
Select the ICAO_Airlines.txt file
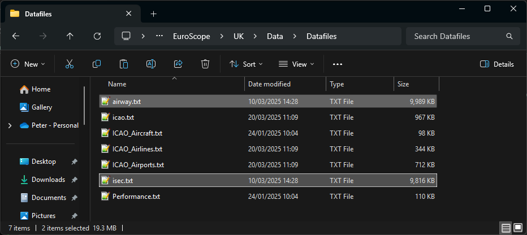tap(137, 149)
